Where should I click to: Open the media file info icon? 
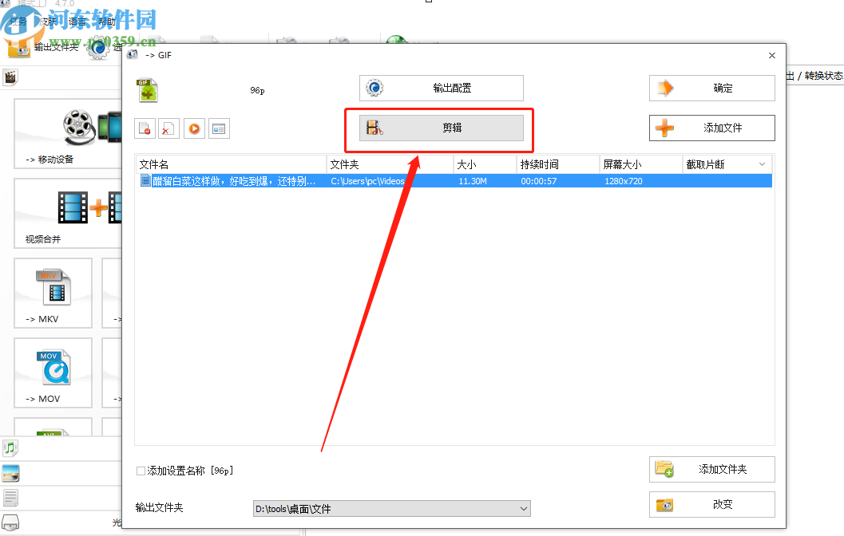click(219, 128)
